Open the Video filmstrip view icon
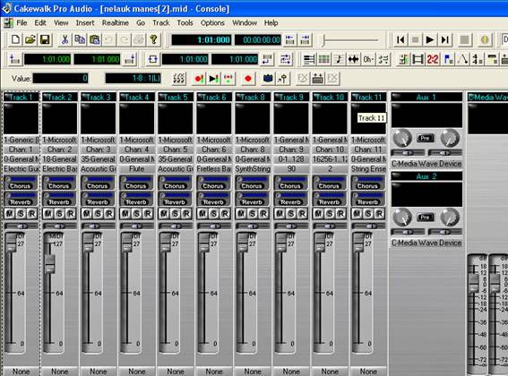The image size is (508, 376). tap(418, 59)
